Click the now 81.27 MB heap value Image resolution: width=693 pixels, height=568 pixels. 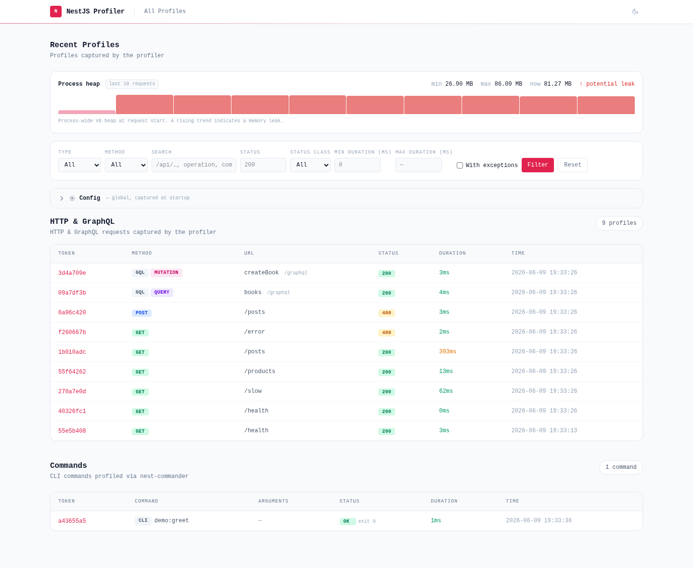(551, 84)
